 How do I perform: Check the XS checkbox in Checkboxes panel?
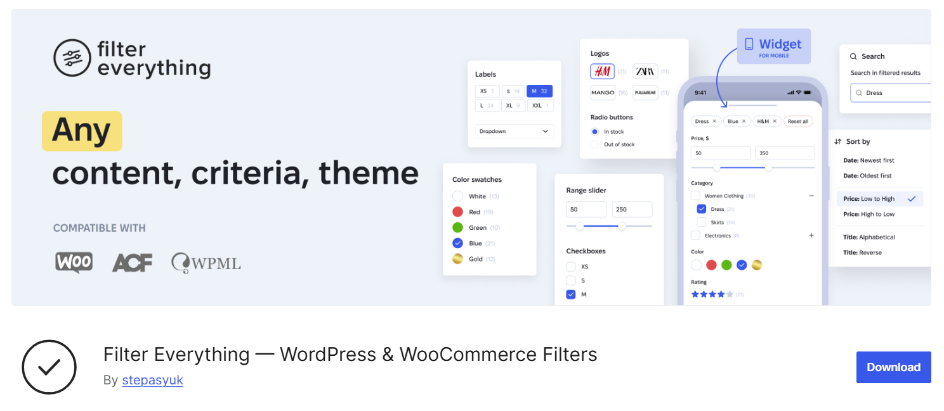(x=571, y=267)
